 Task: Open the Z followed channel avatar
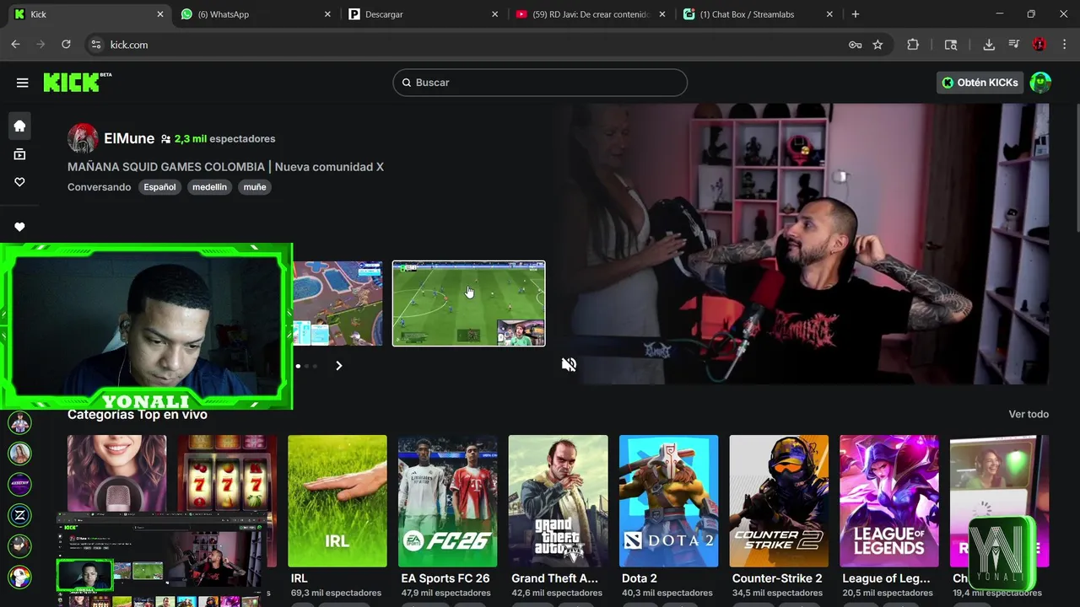coord(19,515)
